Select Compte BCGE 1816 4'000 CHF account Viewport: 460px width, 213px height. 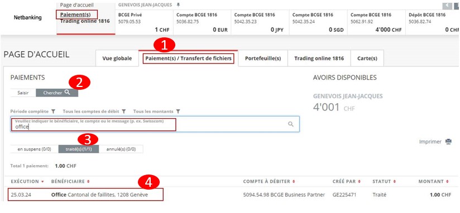tap(377, 22)
